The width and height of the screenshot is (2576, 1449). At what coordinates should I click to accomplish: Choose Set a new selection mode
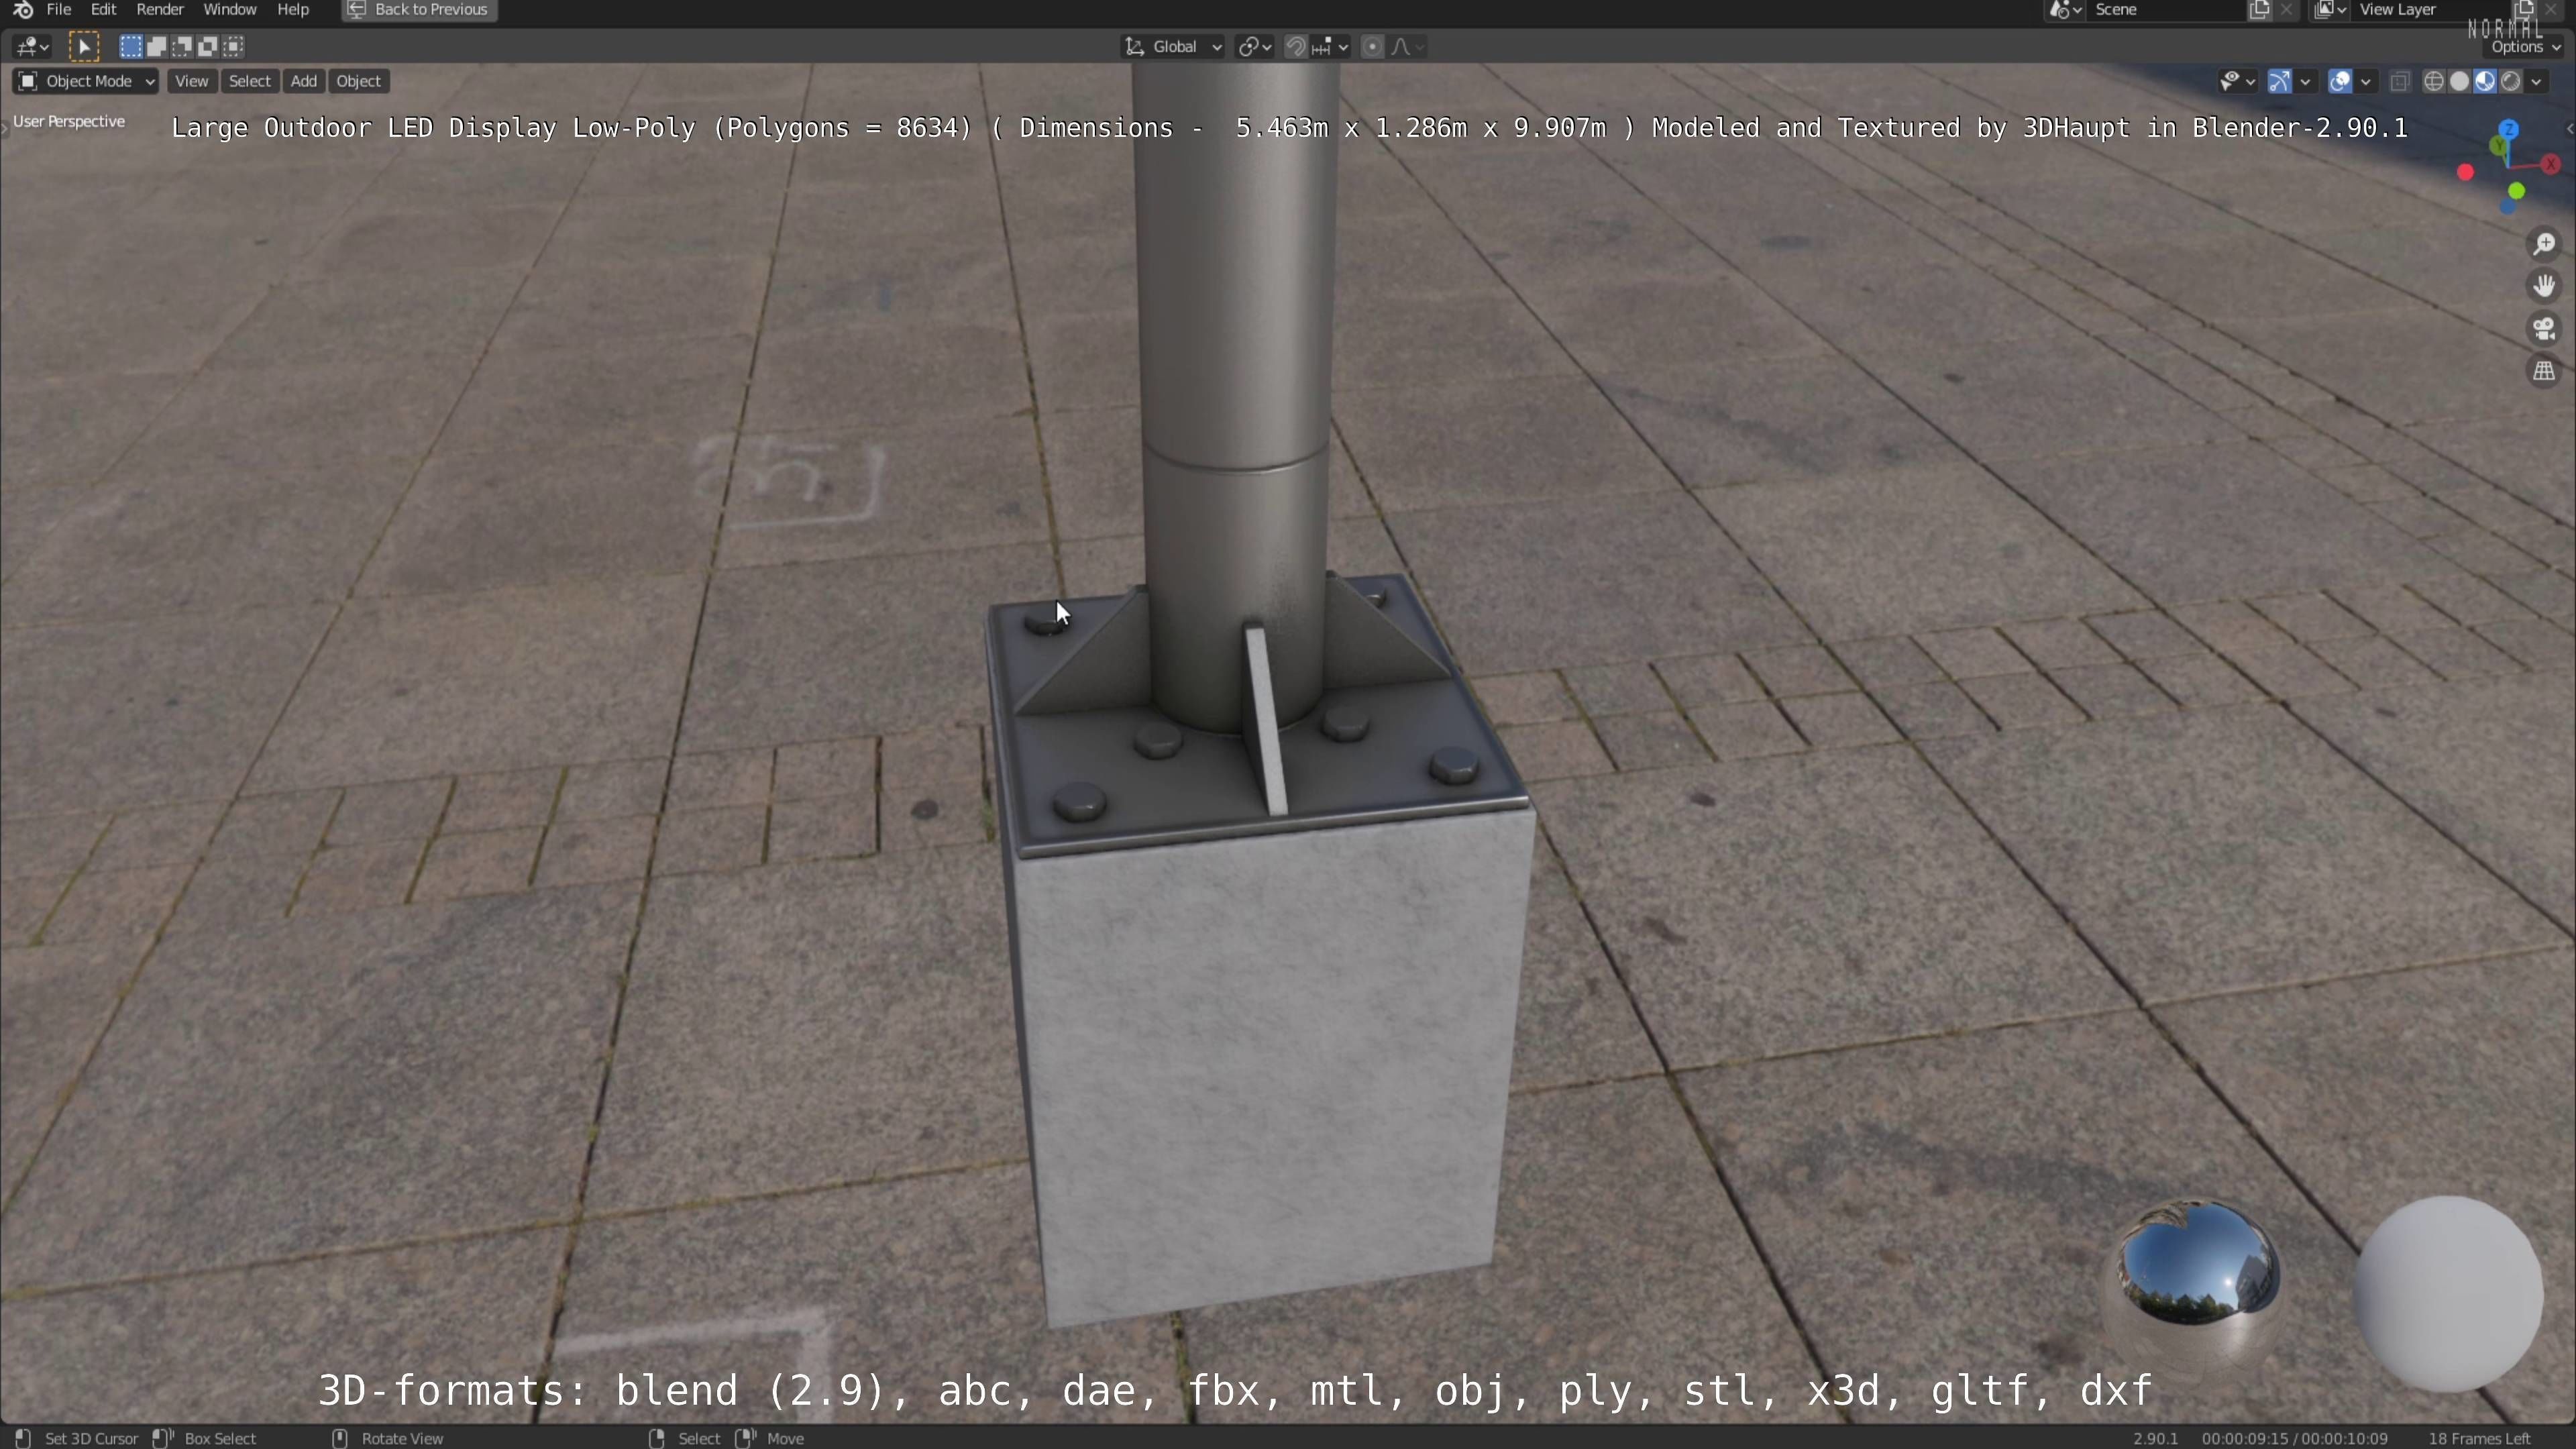[x=131, y=46]
